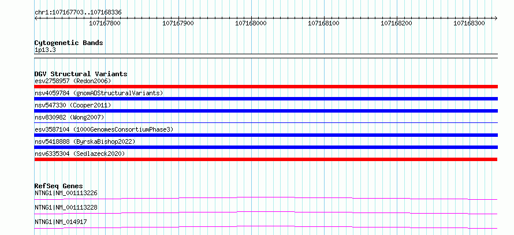Click the red bar for esv2758957

tap(266, 87)
